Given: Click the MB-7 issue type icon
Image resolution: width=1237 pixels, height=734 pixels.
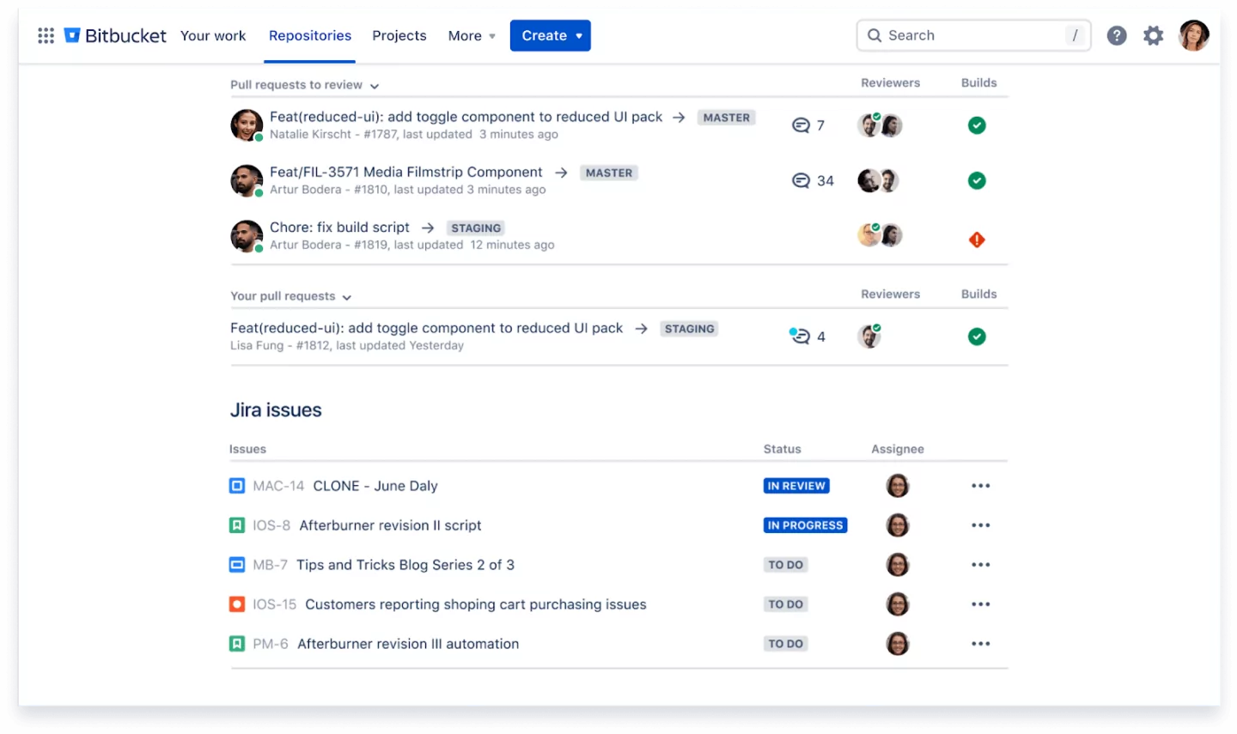Looking at the screenshot, I should click(x=237, y=565).
